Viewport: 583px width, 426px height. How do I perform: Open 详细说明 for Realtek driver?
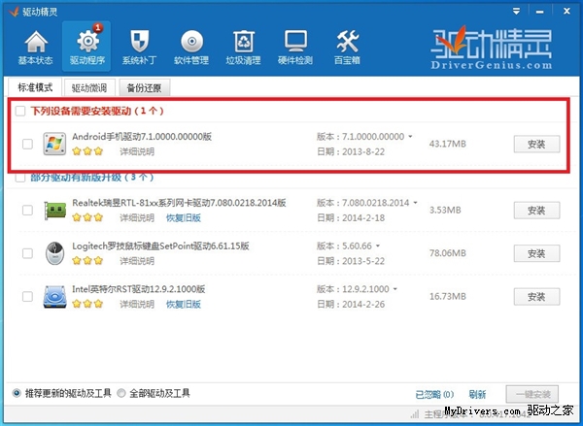pyautogui.click(x=137, y=217)
